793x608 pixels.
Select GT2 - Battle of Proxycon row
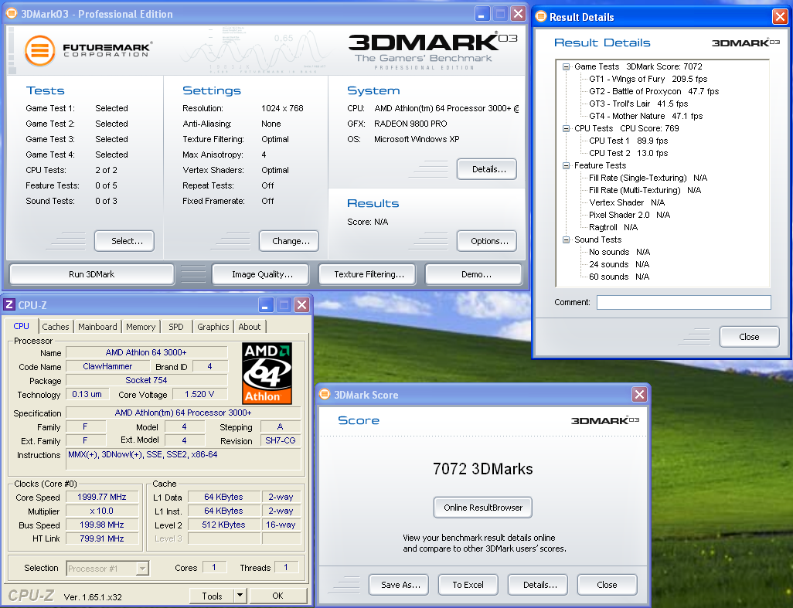click(x=653, y=91)
